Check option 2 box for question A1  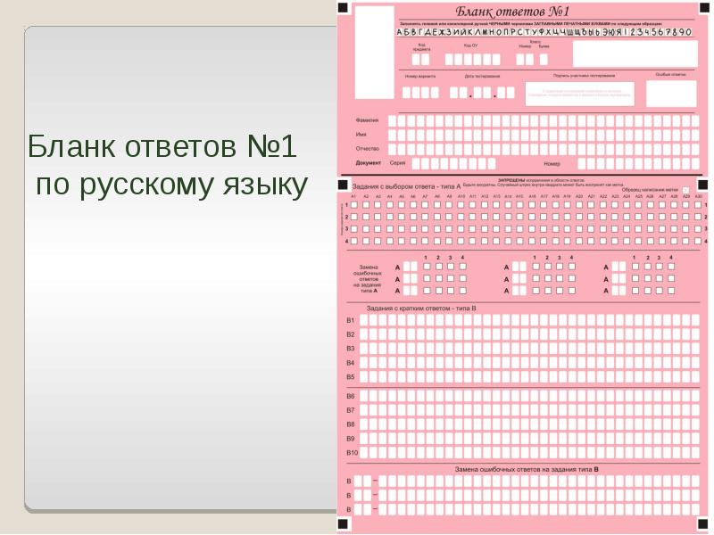[354, 217]
